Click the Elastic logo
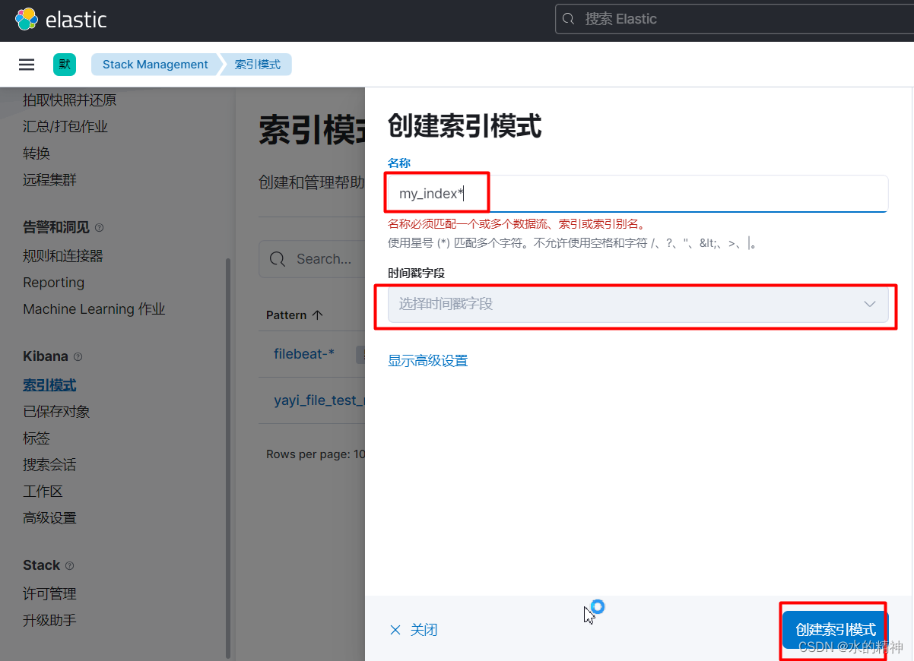 click(x=61, y=19)
